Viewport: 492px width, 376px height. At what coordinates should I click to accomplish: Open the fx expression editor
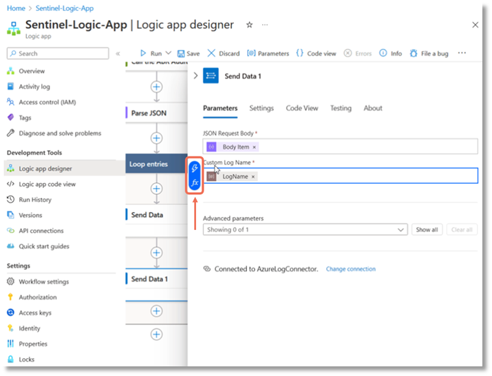coord(195,182)
